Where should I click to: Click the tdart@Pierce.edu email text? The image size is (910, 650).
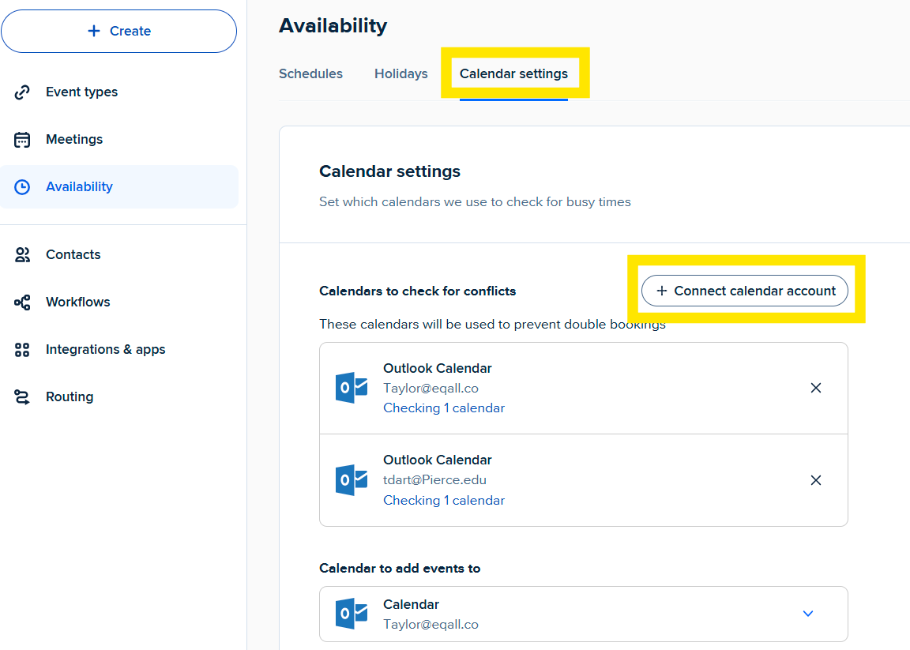coord(434,480)
